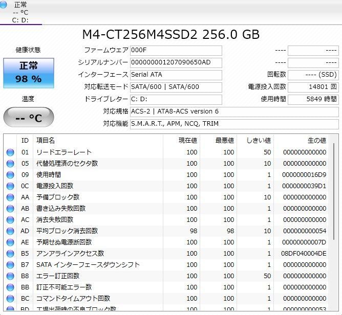Click threshold value 50 in row B8

(267, 276)
